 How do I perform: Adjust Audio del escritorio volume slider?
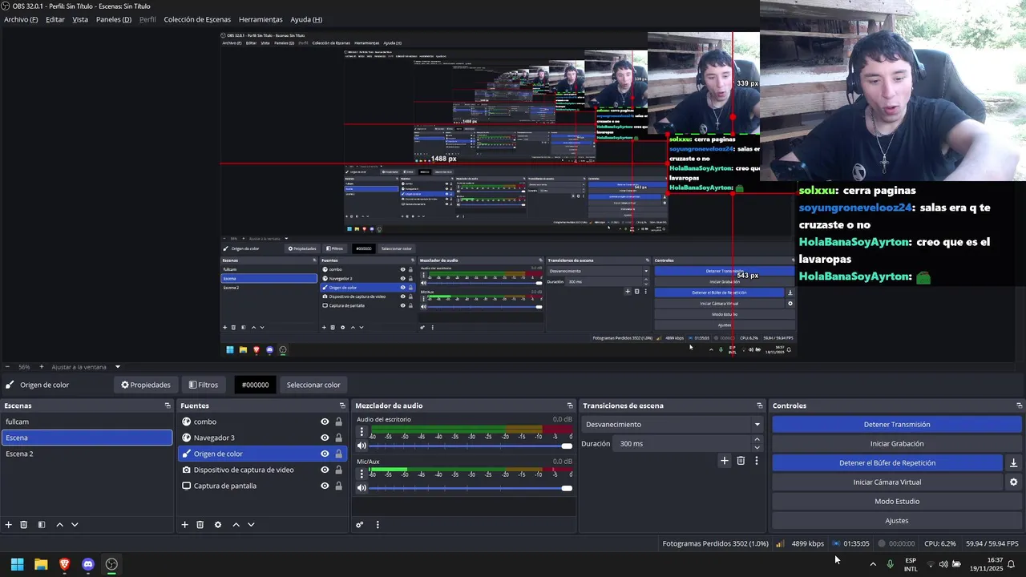471,446
